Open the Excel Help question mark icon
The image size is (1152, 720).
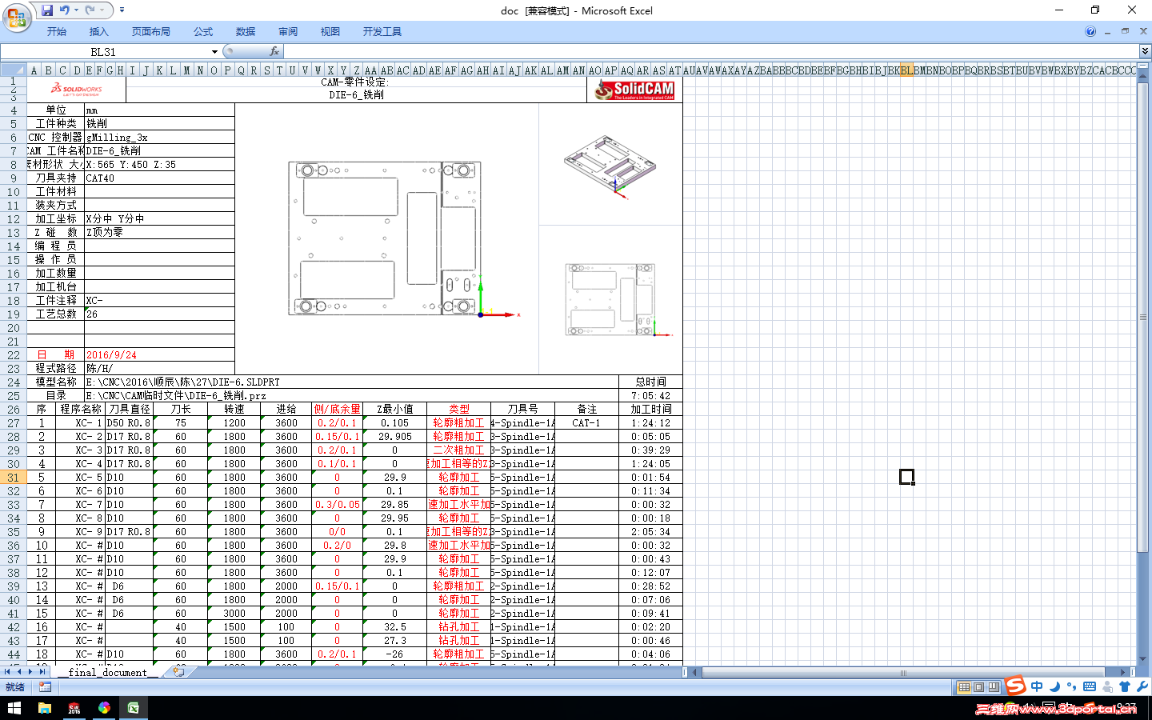point(1090,32)
